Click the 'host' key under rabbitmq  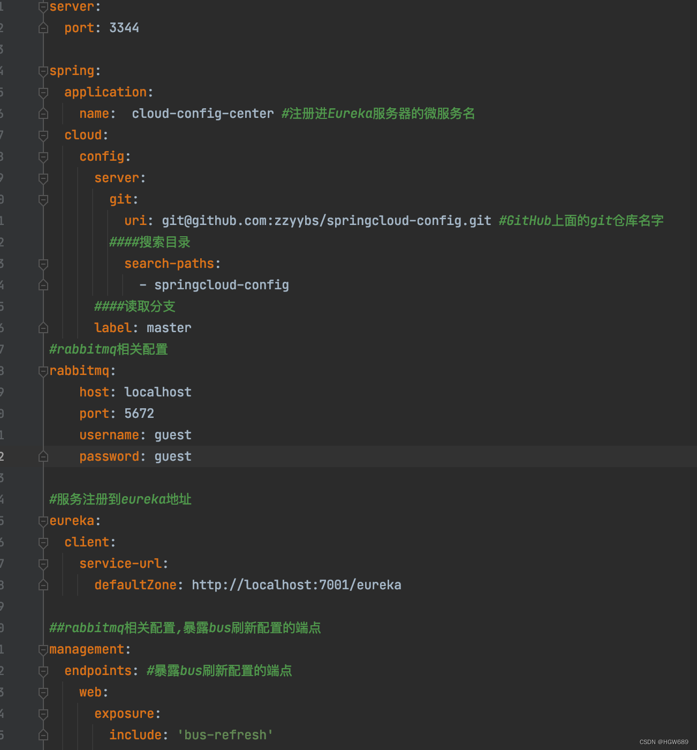pos(94,392)
